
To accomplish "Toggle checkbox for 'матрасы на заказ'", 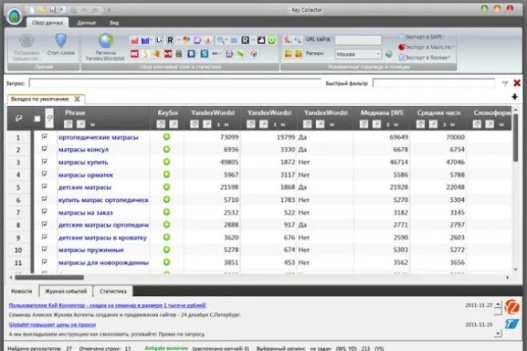I will click(x=45, y=212).
